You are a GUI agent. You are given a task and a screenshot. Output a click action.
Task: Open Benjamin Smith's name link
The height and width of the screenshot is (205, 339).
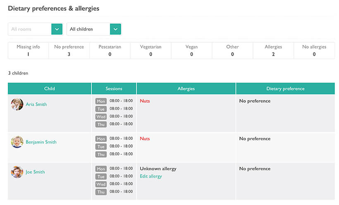tap(41, 142)
